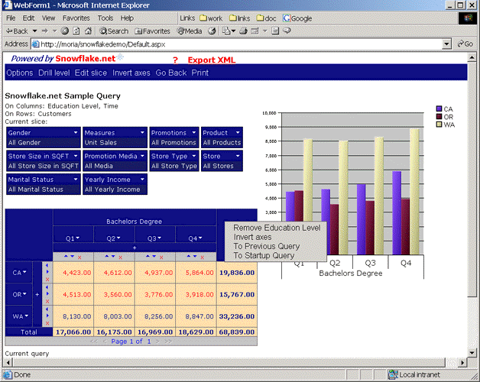Sort Q1 column descending with down arrow

pos(73,256)
